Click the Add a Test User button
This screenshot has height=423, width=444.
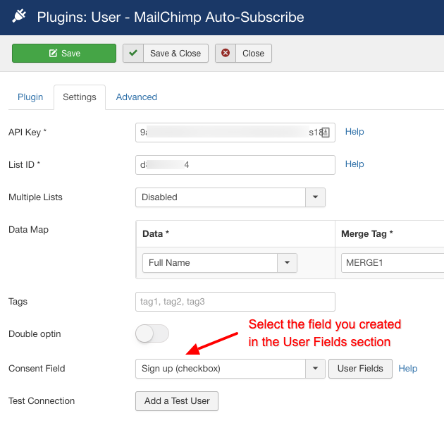point(177,401)
